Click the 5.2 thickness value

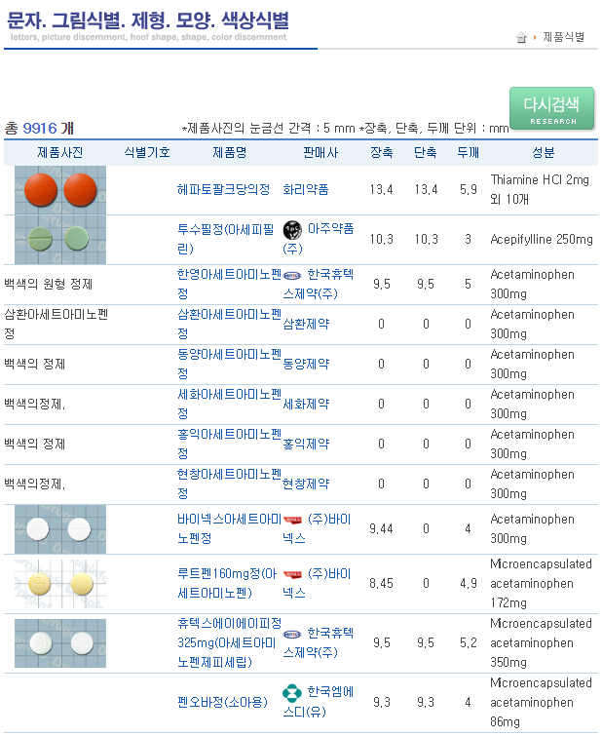(469, 643)
